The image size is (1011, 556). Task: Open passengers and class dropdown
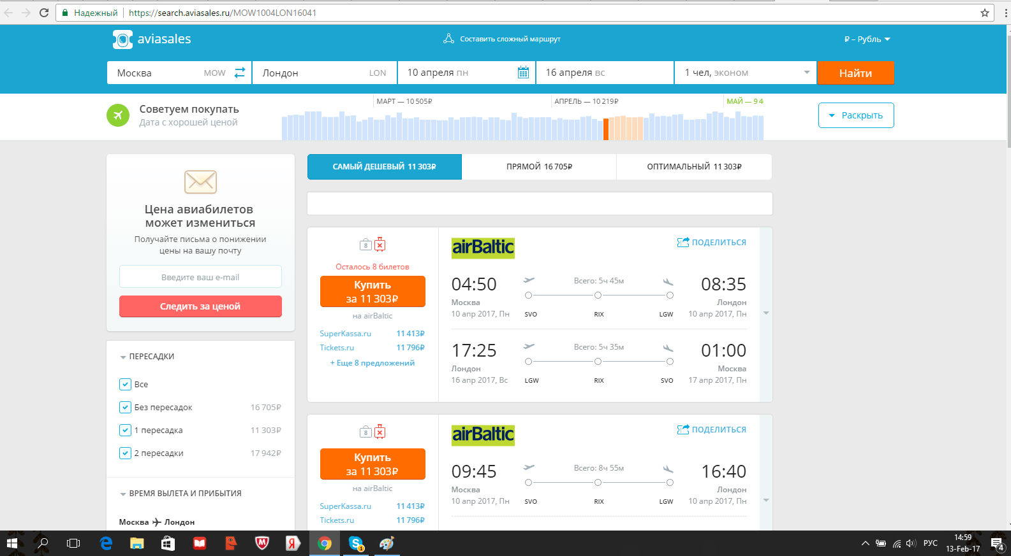pos(746,73)
